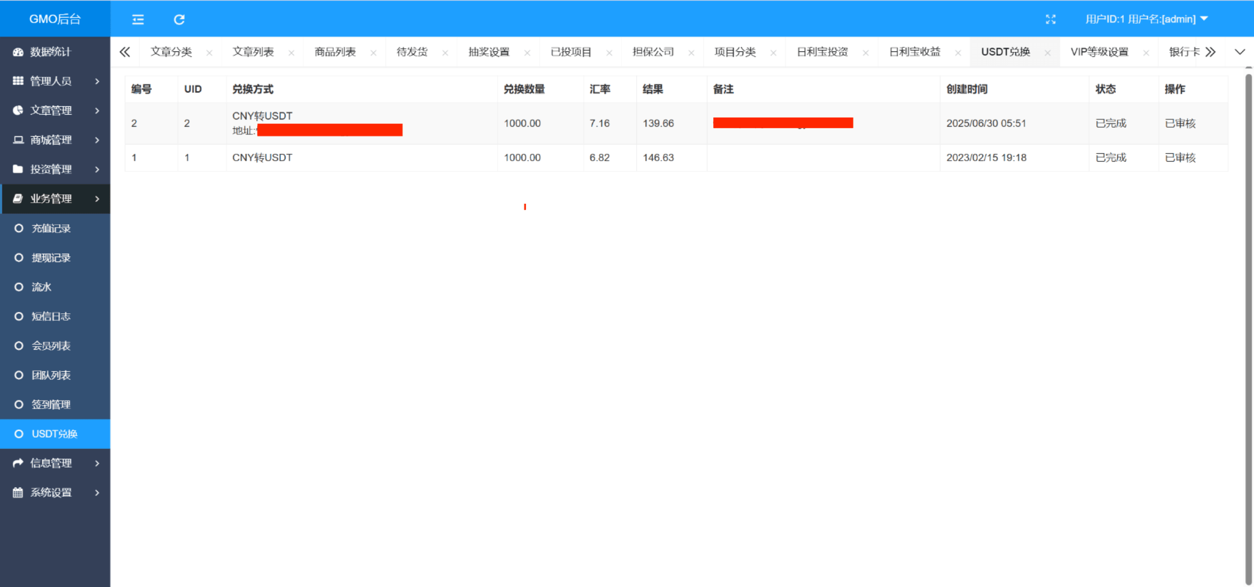Image resolution: width=1254 pixels, height=587 pixels.
Task: Open the tab options dropdown arrow
Action: tap(1240, 52)
